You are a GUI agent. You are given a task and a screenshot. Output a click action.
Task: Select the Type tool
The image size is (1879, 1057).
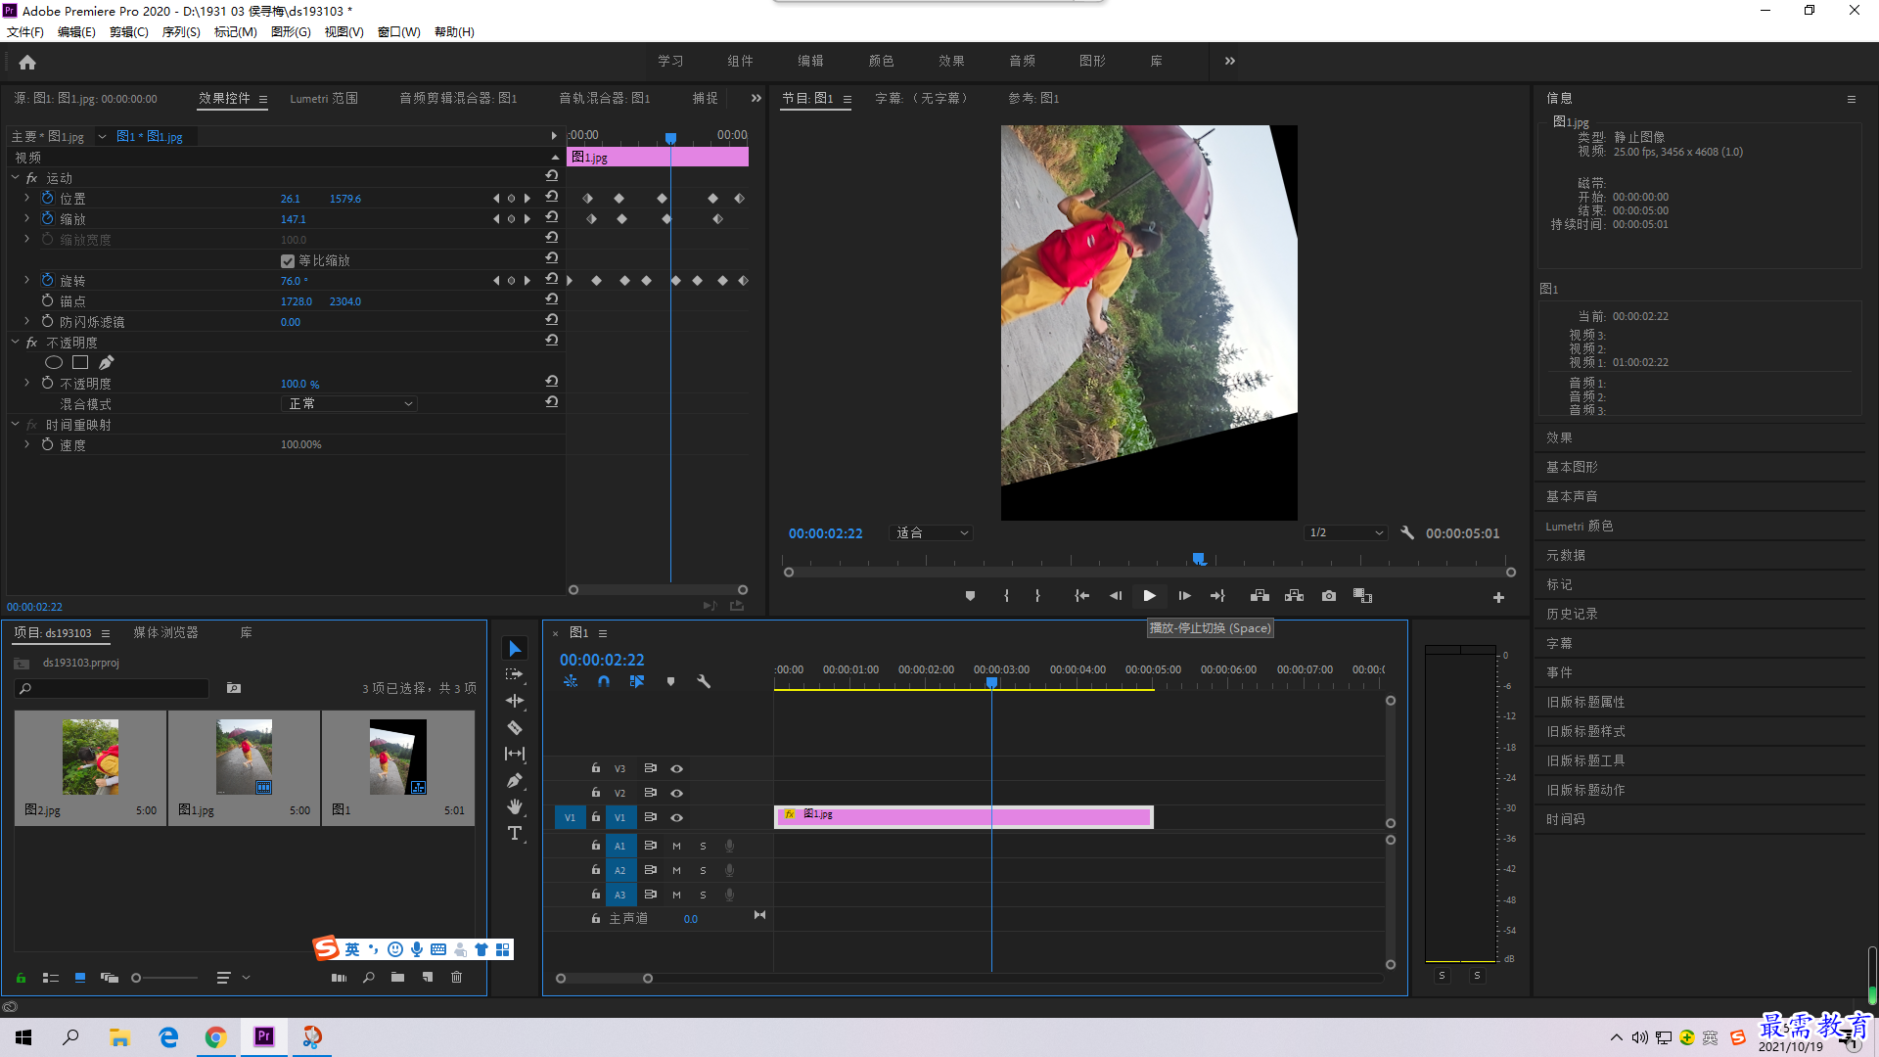click(515, 834)
